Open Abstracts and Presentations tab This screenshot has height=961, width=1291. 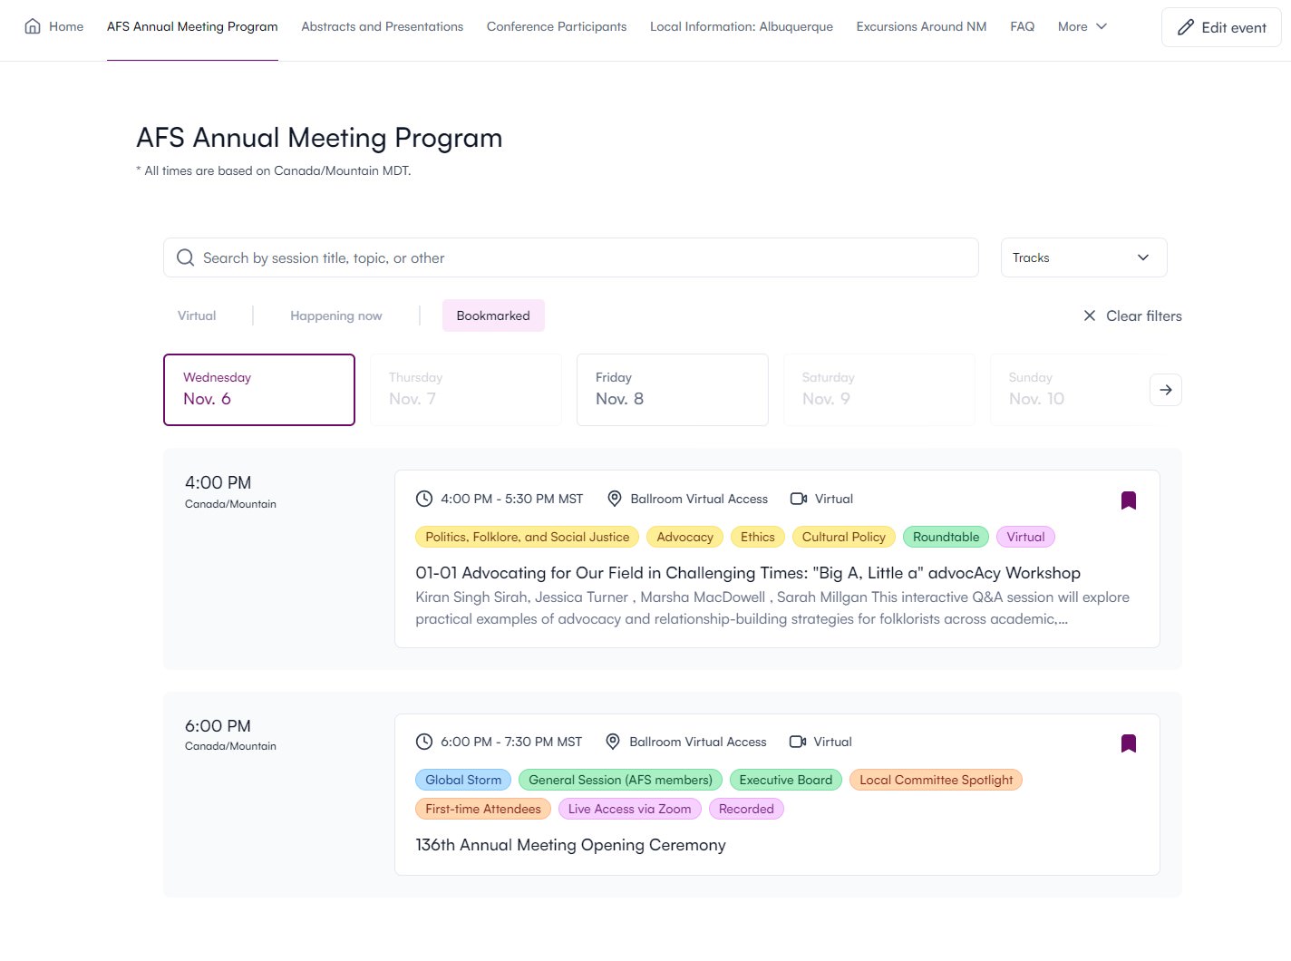click(x=382, y=26)
